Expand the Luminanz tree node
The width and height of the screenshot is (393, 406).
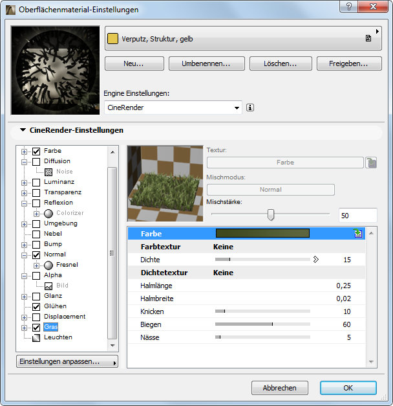24,183
